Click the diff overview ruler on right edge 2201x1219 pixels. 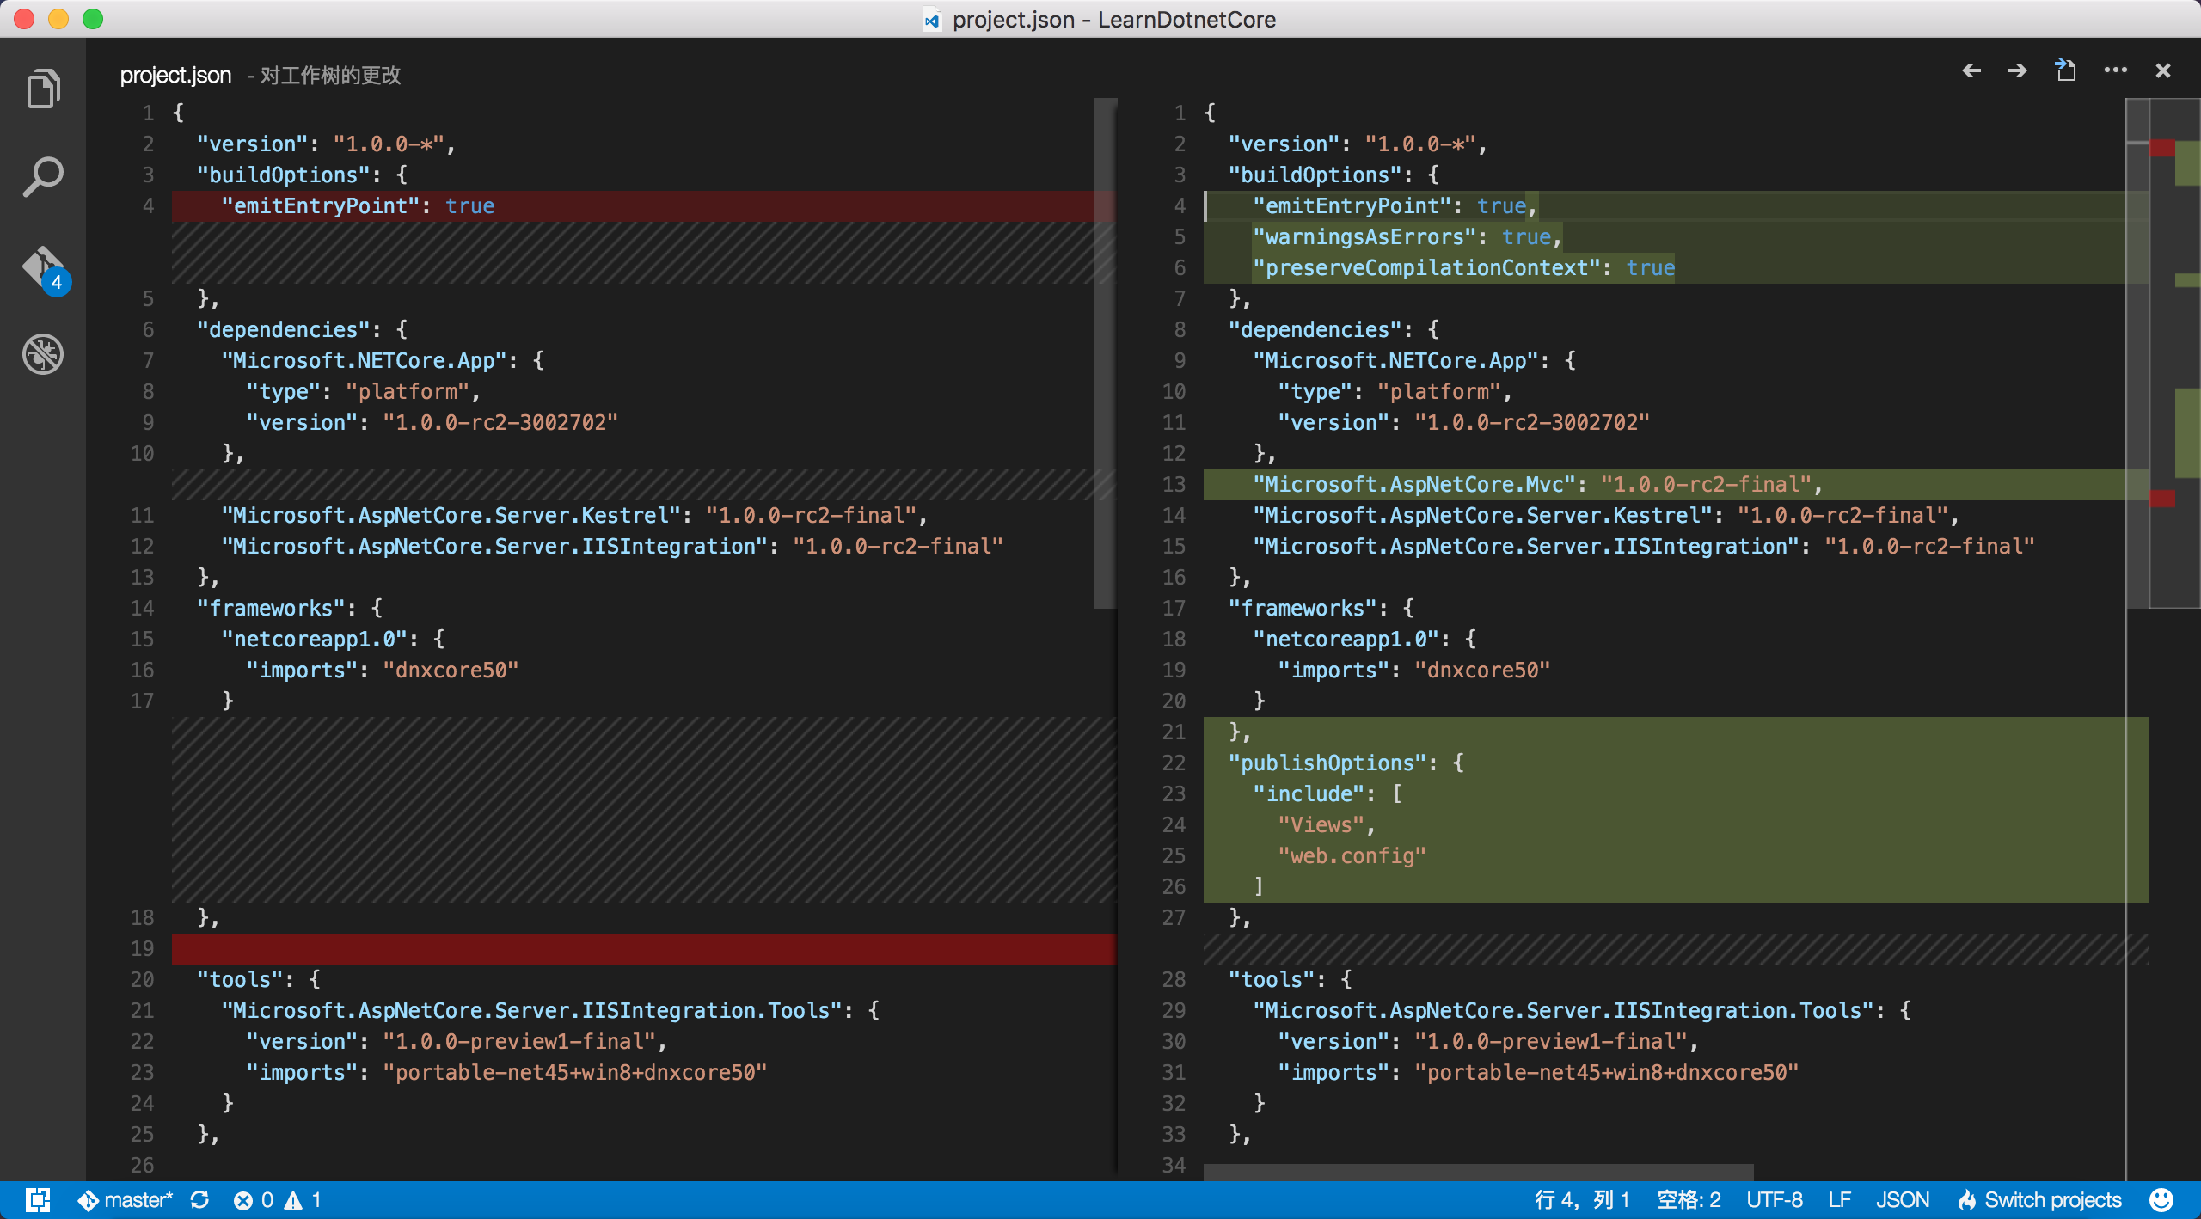coord(2175,352)
